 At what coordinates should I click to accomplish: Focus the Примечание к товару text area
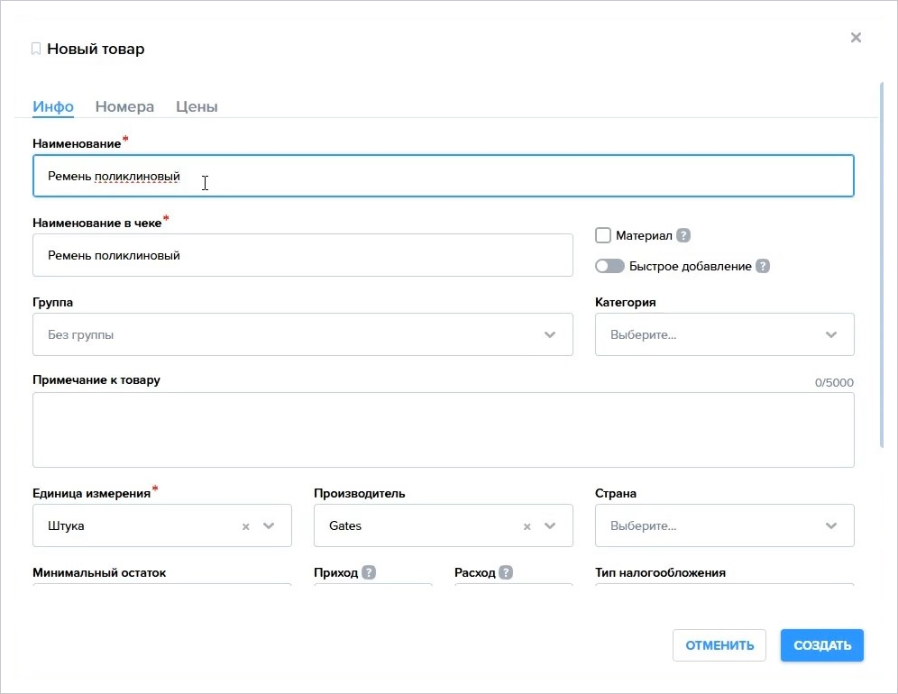tap(443, 430)
